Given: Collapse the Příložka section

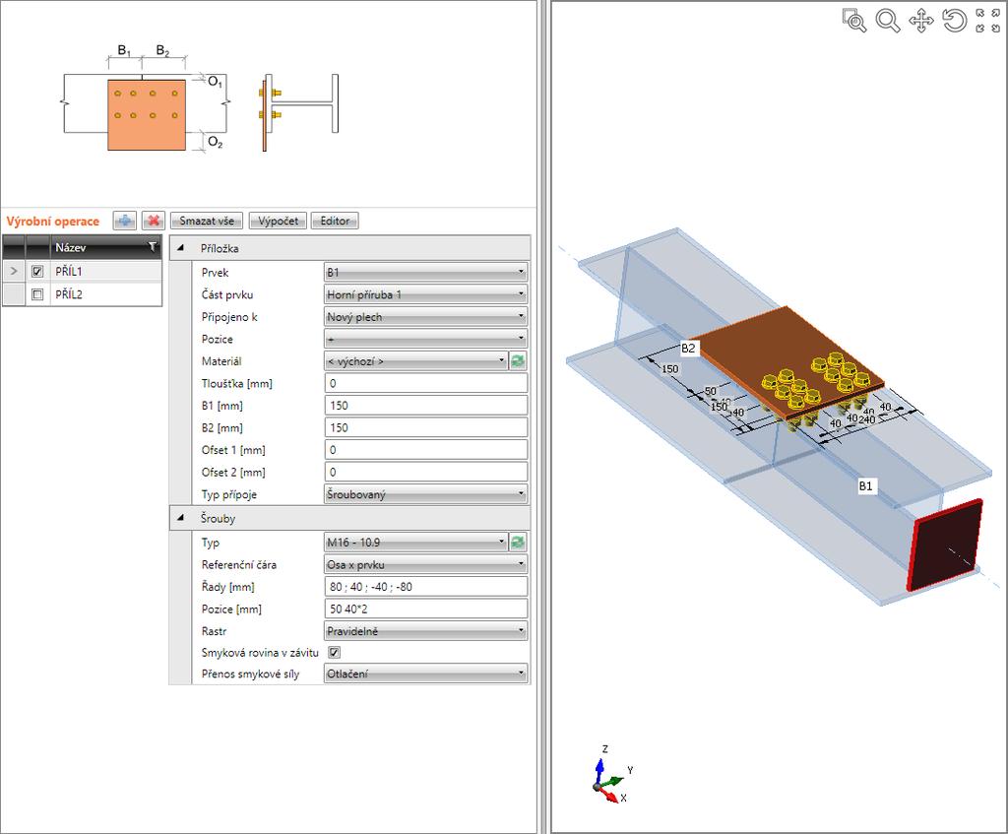Looking at the screenshot, I should 181,247.
